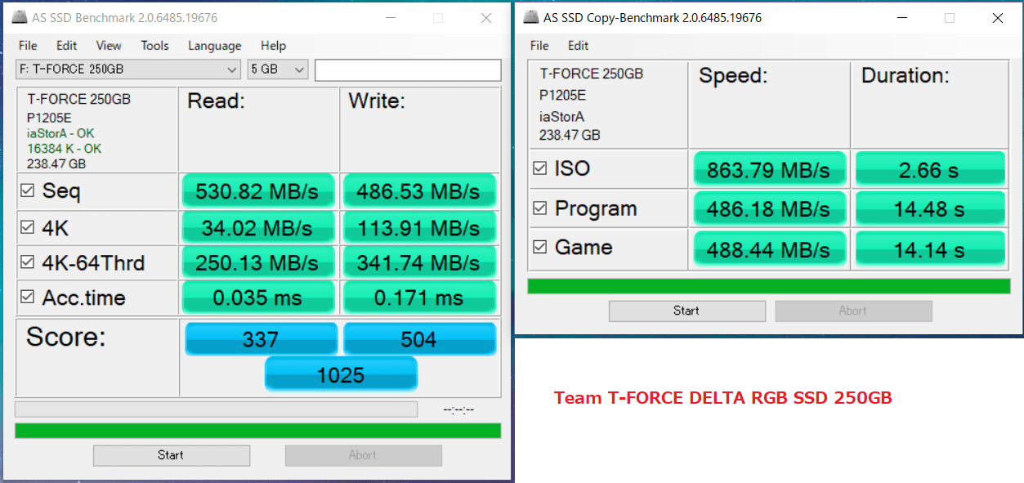Image resolution: width=1024 pixels, height=483 pixels.
Task: Click the AS SSD Copy-Benchmark title bar drive icon
Action: (x=531, y=17)
